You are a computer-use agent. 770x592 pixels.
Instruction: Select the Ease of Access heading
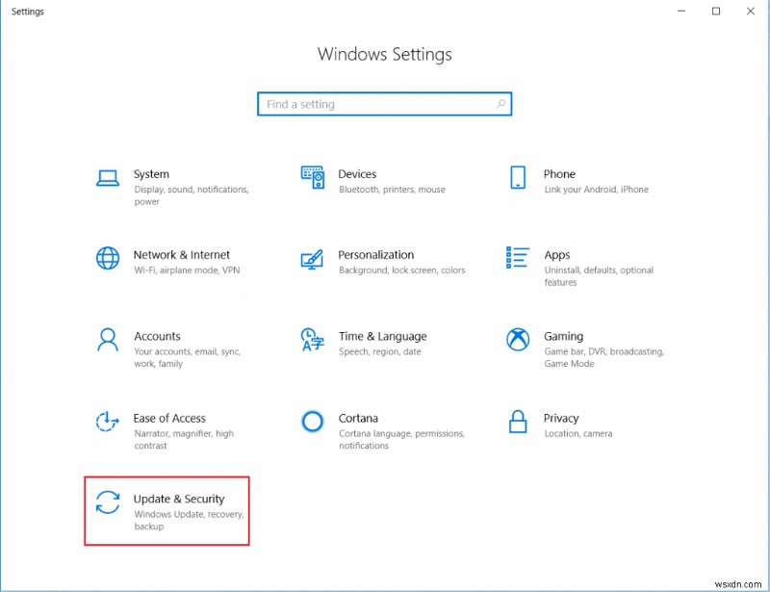[x=169, y=418]
